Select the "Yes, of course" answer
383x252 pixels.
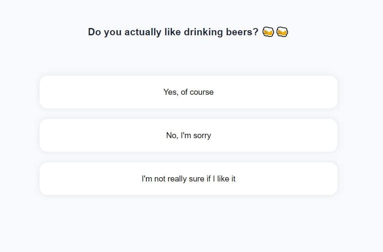click(188, 92)
